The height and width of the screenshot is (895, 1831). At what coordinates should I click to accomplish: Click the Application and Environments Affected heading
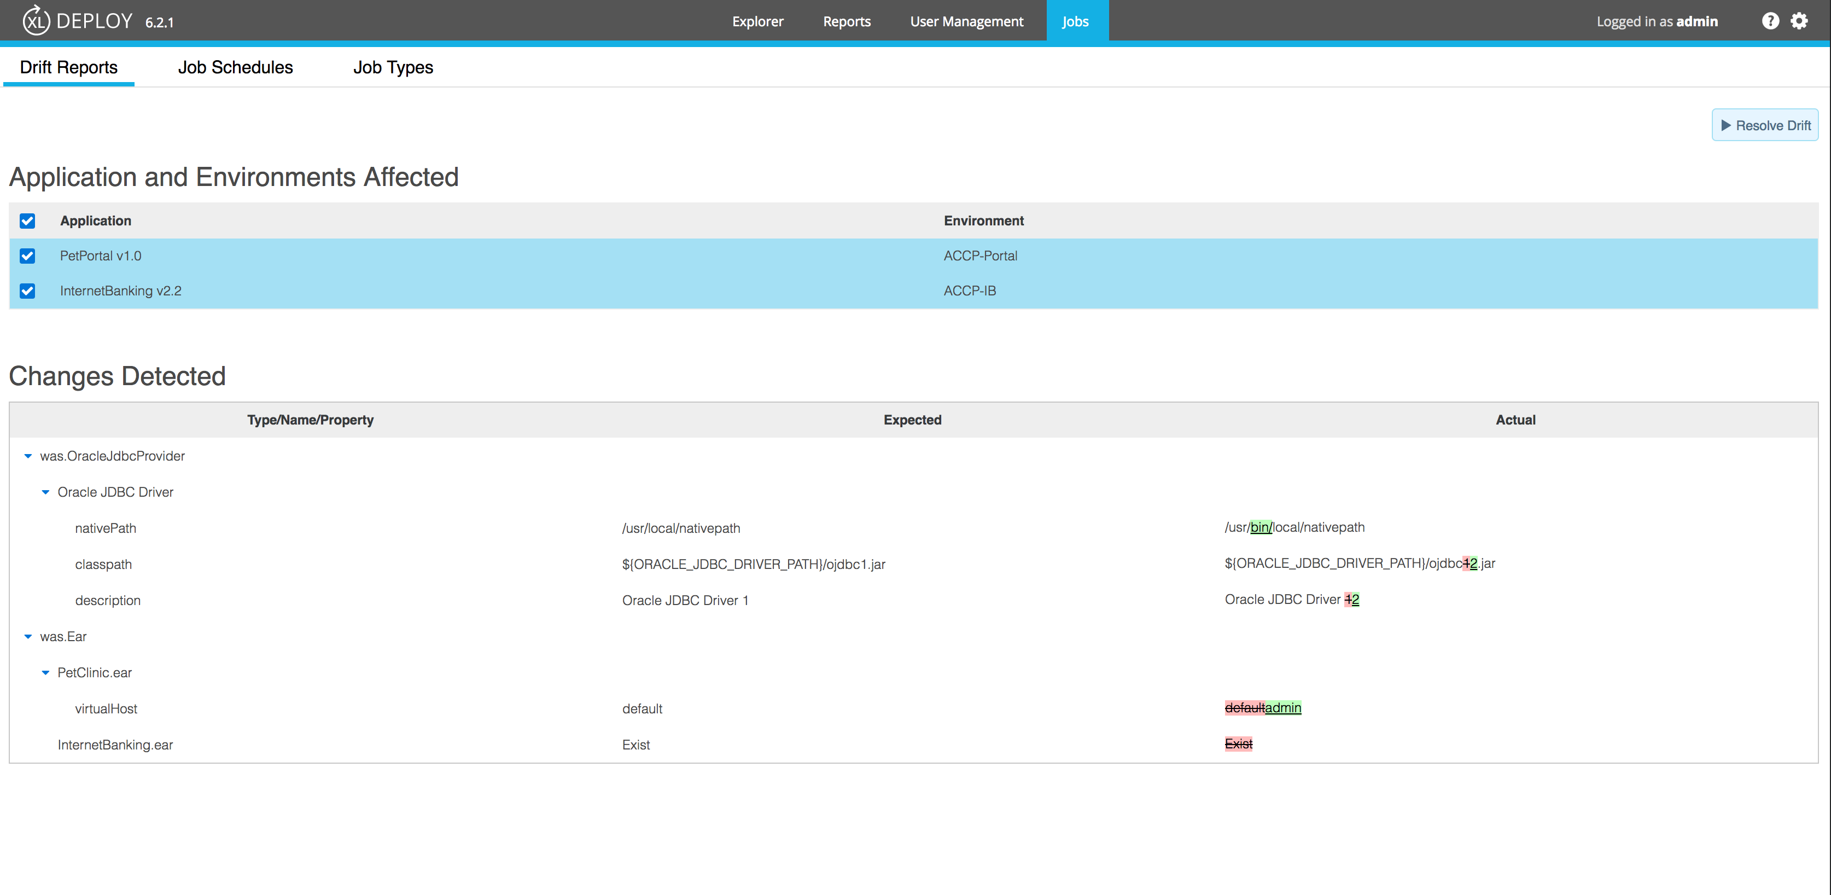(x=234, y=177)
